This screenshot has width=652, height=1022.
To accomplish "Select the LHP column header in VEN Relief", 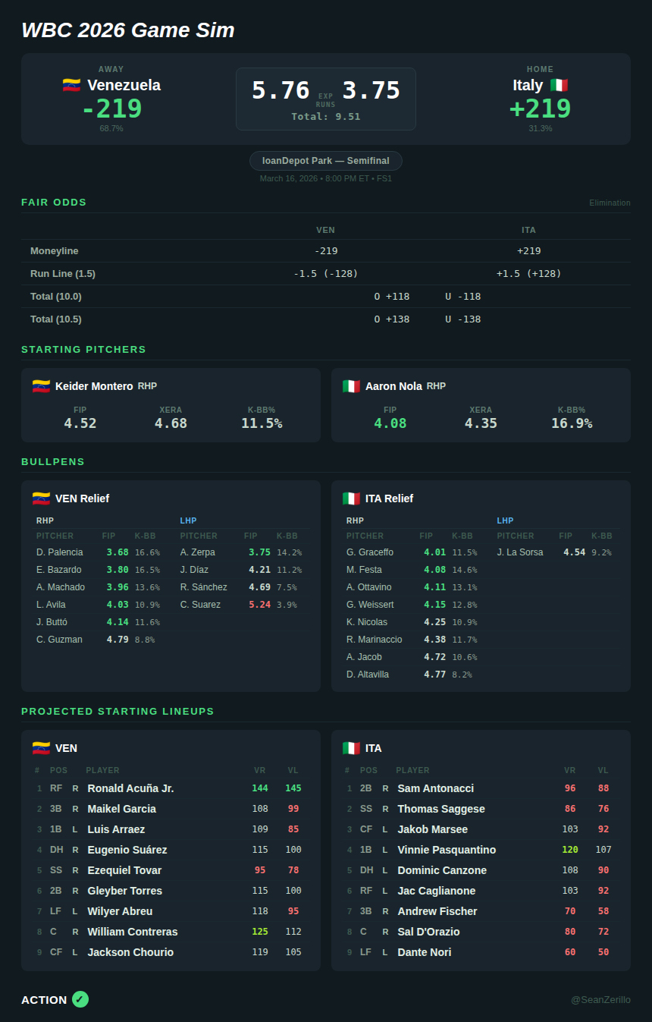I will coord(188,520).
